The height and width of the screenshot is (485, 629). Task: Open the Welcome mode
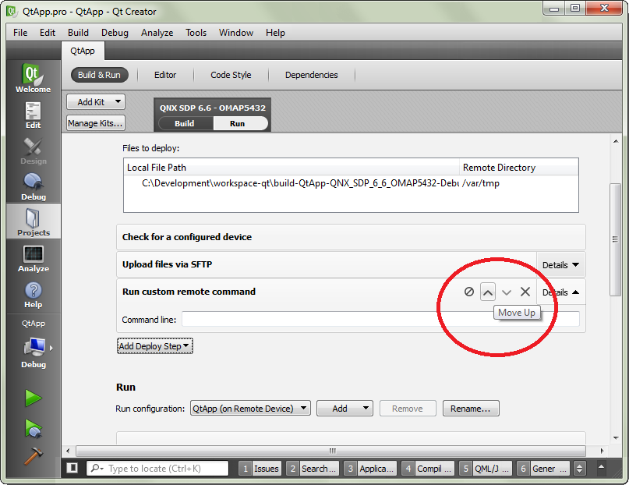tap(33, 79)
